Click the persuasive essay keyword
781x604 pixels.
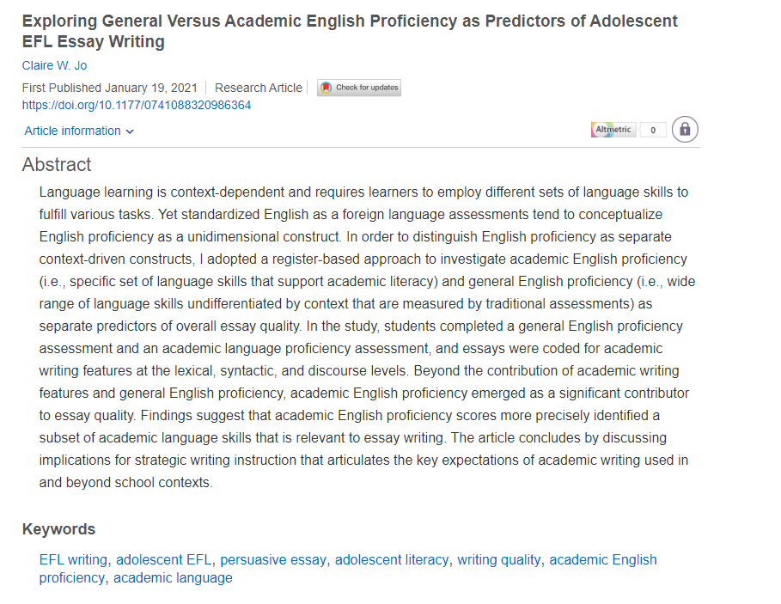tap(273, 559)
